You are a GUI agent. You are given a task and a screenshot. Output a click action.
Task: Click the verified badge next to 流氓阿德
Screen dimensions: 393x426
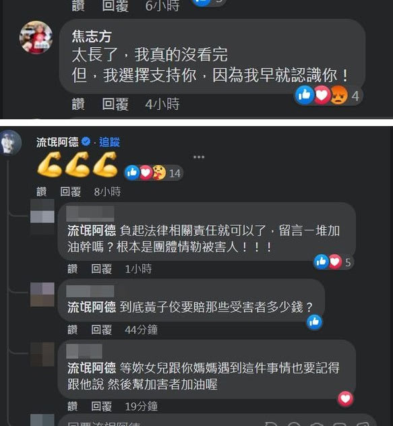tap(86, 142)
